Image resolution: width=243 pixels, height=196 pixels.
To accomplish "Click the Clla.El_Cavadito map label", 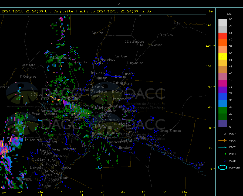I will [149, 45].
